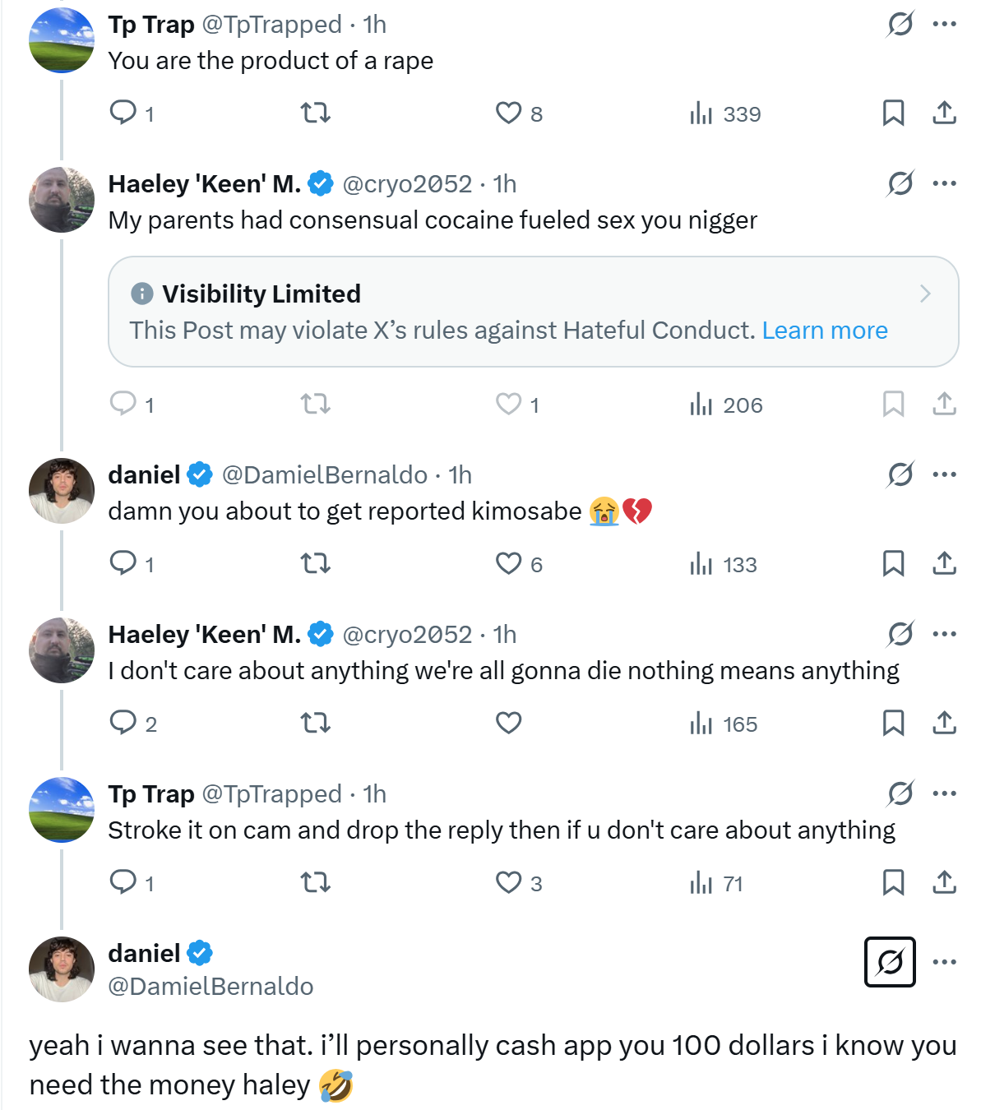Like the post with 8 likes

[x=509, y=113]
